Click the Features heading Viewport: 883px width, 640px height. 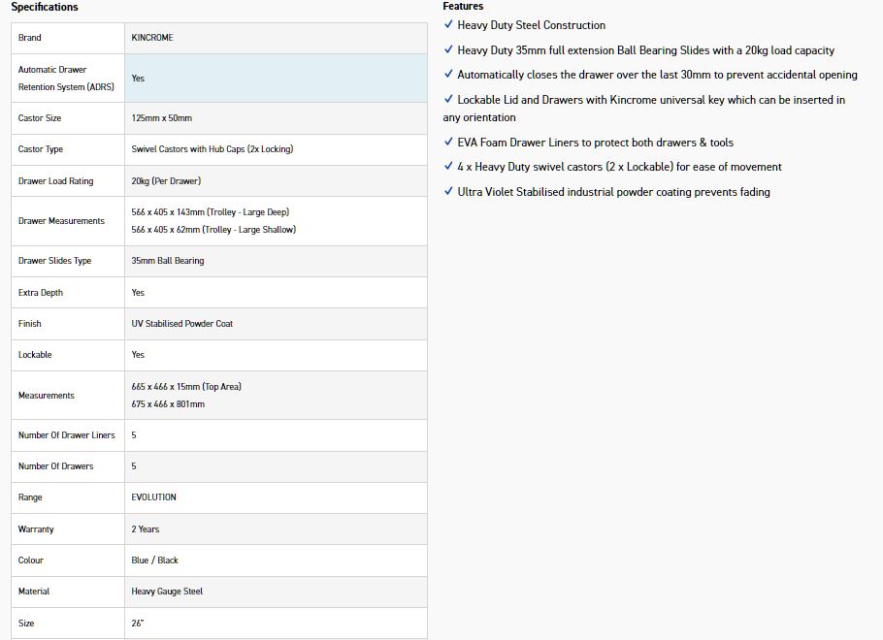[x=463, y=7]
